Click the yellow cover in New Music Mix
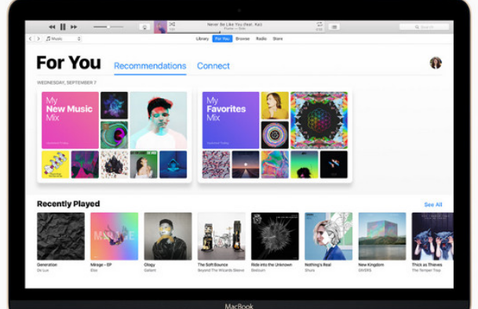 56,165
